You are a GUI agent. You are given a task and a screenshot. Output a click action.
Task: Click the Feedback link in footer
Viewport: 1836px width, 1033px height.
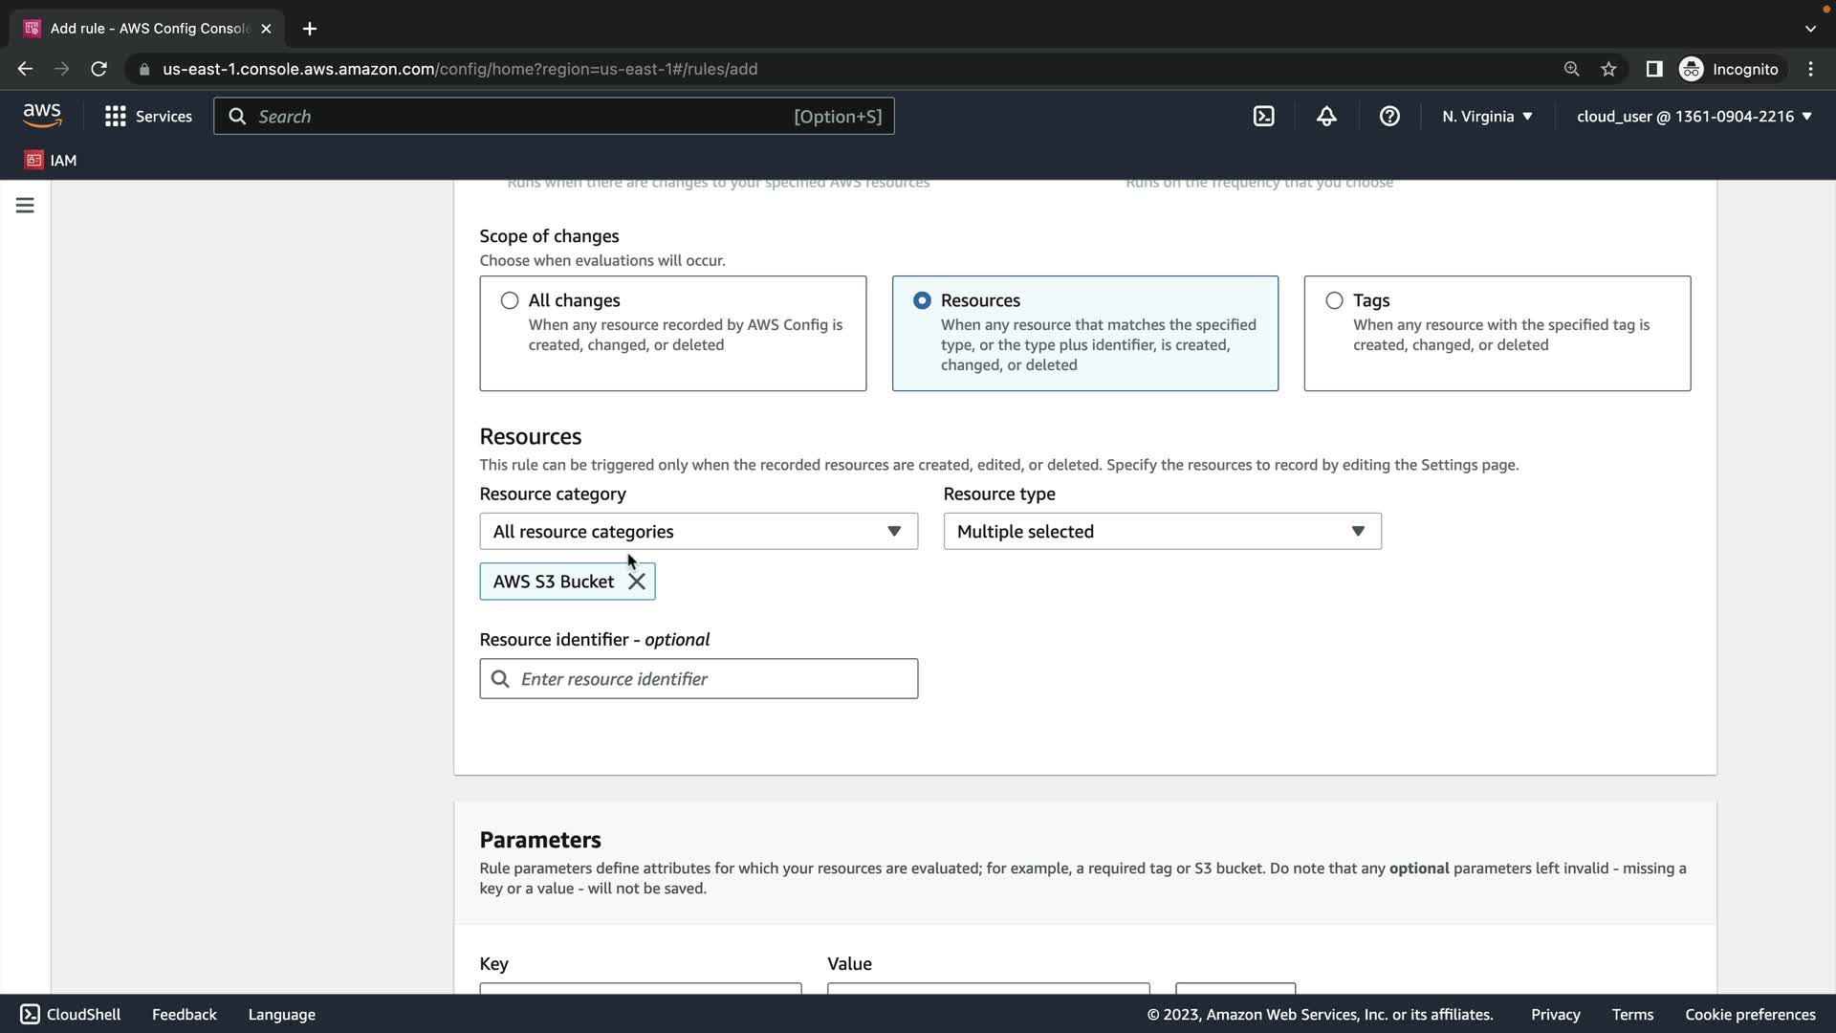pos(184,1014)
